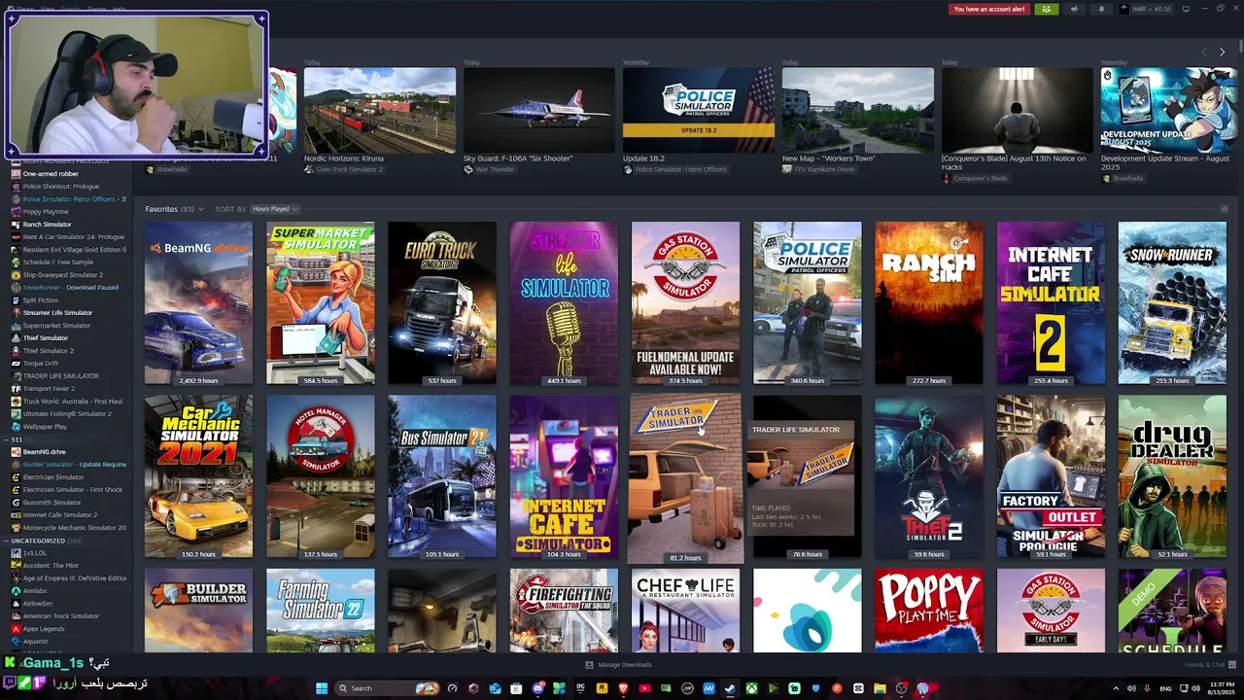Select the Supermarket Simulator cover
The image size is (1244, 700).
click(320, 302)
